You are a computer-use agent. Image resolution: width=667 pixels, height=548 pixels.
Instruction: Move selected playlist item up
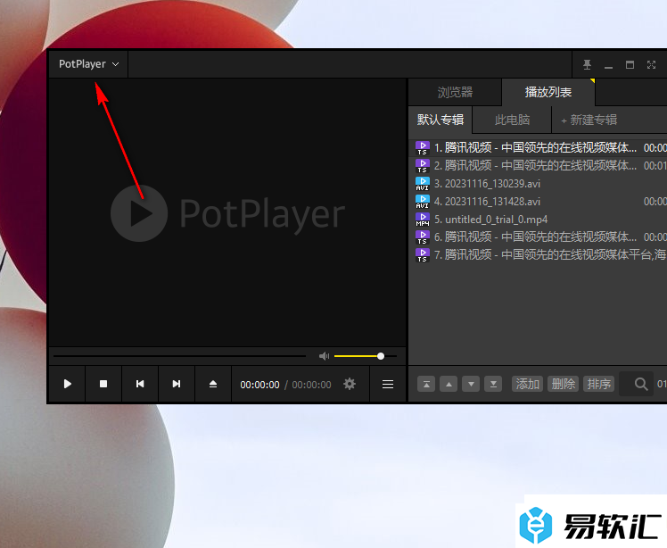click(x=449, y=384)
